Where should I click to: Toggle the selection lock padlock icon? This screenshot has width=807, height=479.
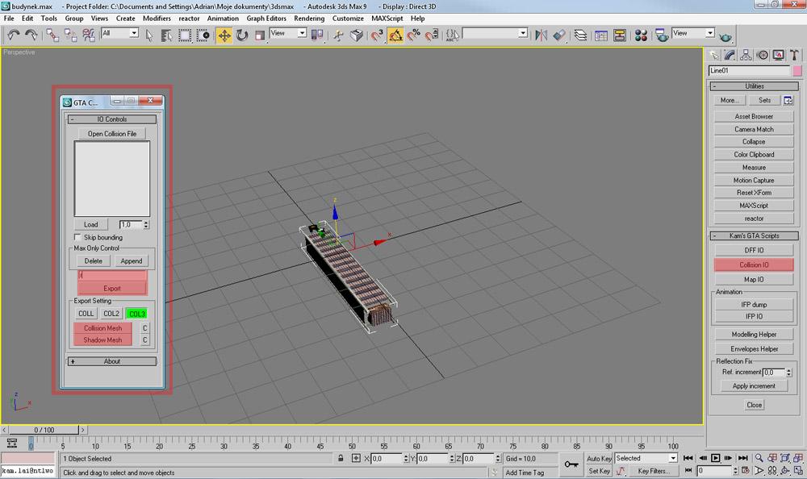[x=341, y=458]
